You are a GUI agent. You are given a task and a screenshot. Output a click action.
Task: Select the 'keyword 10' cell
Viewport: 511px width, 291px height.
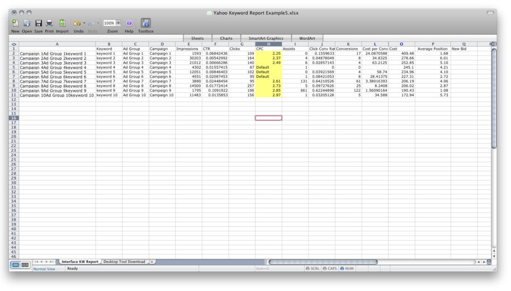pos(109,95)
